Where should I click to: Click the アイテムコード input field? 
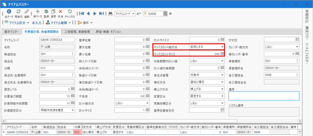57,40
